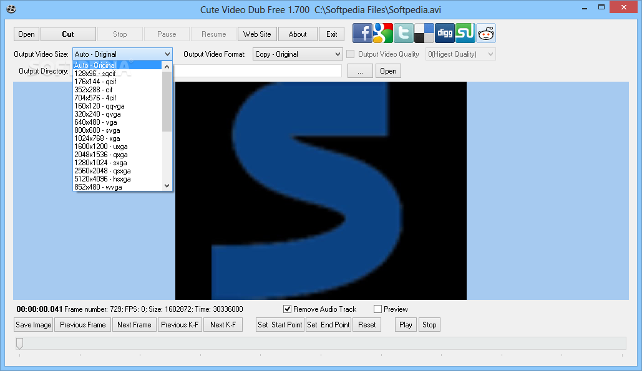The image size is (642, 371).
Task: Share via the Twitter bird icon
Action: [404, 33]
